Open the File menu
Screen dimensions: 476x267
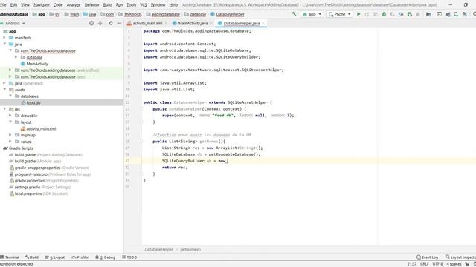pyautogui.click(x=3, y=5)
